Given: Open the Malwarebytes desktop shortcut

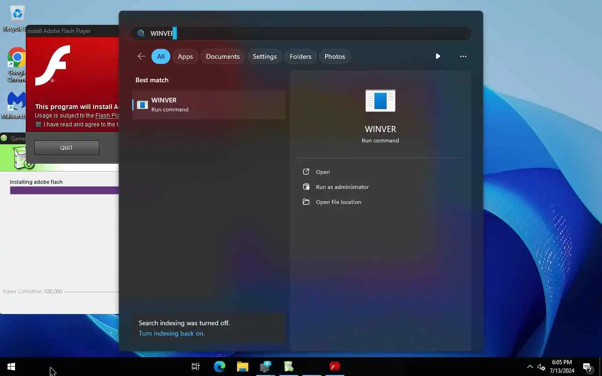Looking at the screenshot, I should pyautogui.click(x=15, y=105).
